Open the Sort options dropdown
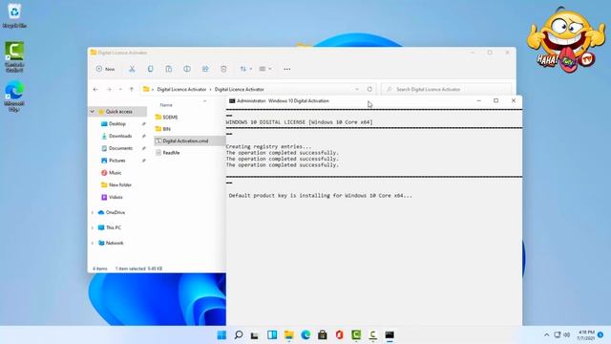Viewport: 611px width, 344px height. (x=246, y=69)
